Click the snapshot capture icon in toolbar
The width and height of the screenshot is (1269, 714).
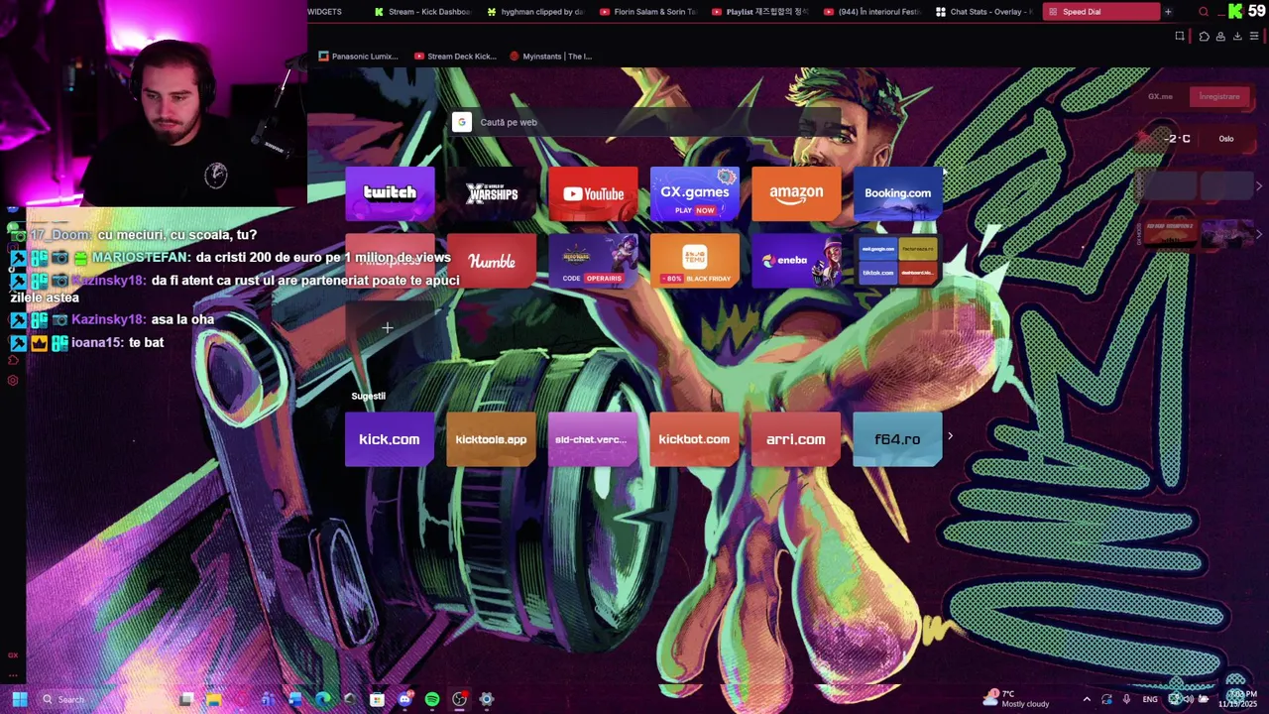(x=1180, y=37)
